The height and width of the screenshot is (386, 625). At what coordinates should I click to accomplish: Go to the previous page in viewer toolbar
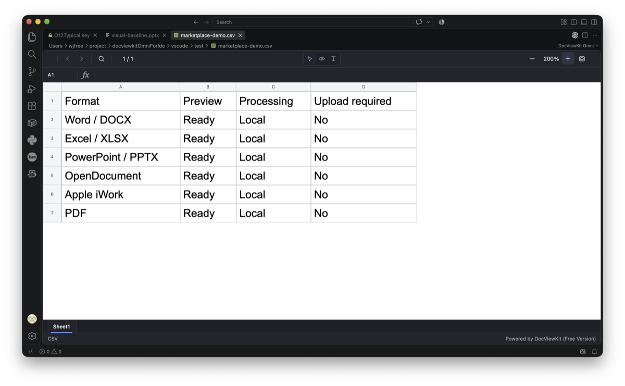click(67, 59)
